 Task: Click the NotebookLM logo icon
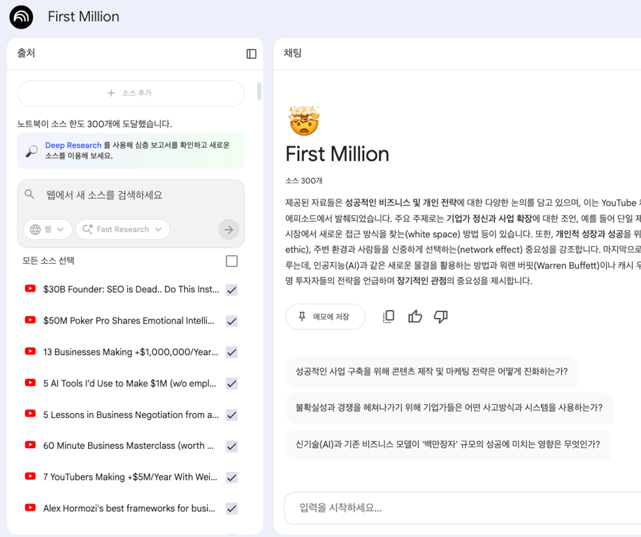coord(20,16)
